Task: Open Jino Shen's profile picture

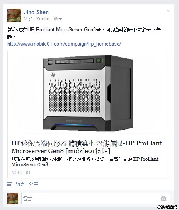Action: (14, 15)
